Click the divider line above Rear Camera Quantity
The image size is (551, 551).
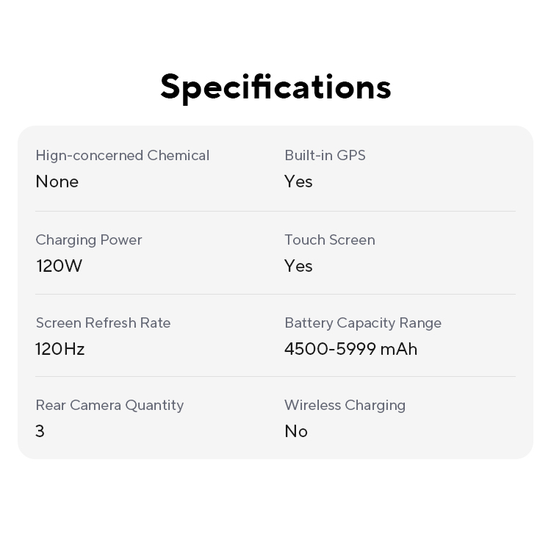[275, 377]
